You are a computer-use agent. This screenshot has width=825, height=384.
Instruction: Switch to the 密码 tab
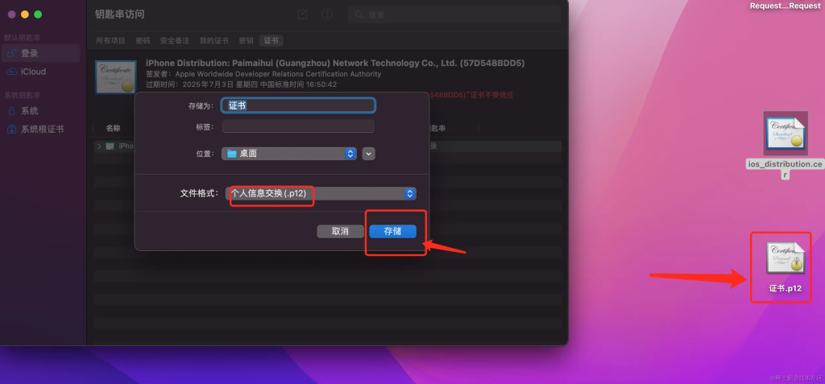click(143, 40)
